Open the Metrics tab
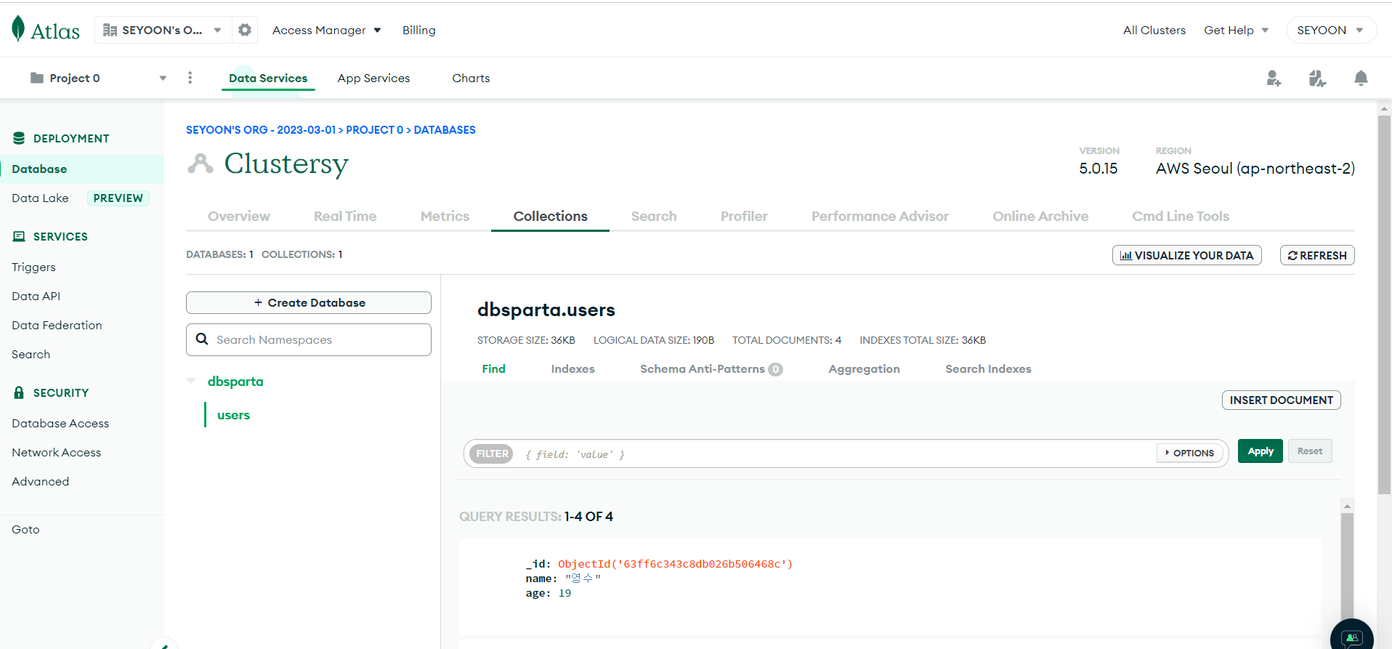Image resolution: width=1392 pixels, height=649 pixels. 445,216
